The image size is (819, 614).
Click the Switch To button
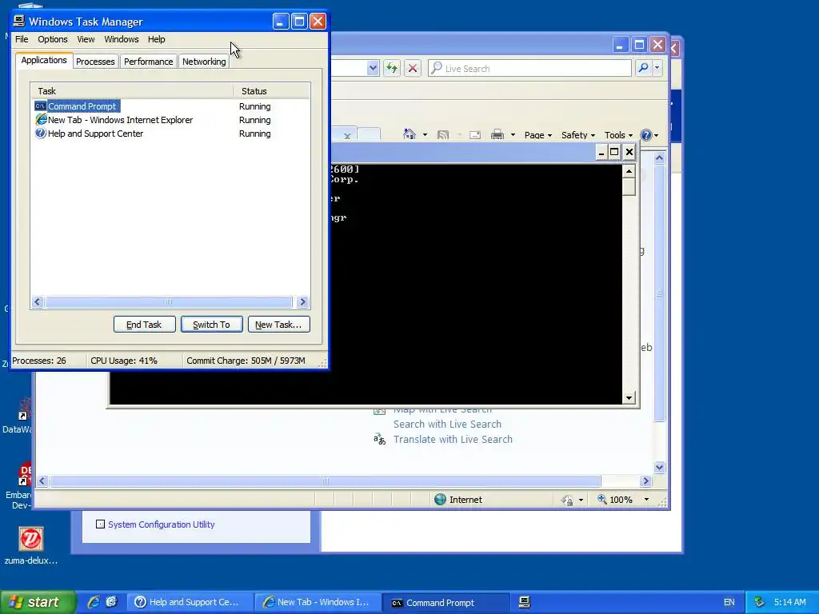211,325
